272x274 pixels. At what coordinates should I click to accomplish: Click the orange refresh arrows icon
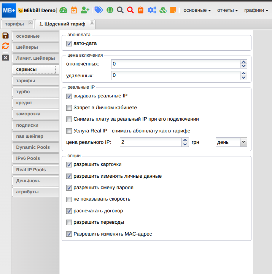(5, 46)
